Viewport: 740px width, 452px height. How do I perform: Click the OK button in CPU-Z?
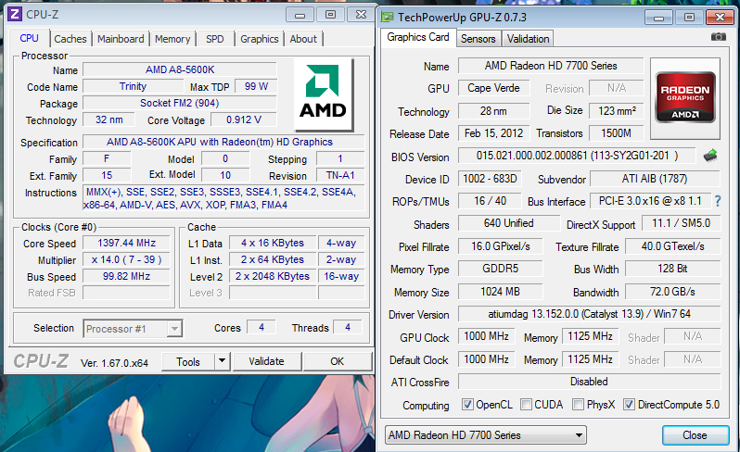click(337, 361)
